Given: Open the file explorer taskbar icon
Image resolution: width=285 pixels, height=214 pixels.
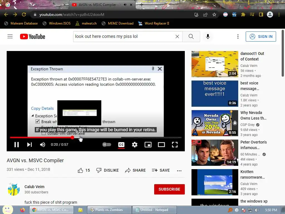Looking at the screenshot, I should [80, 210].
